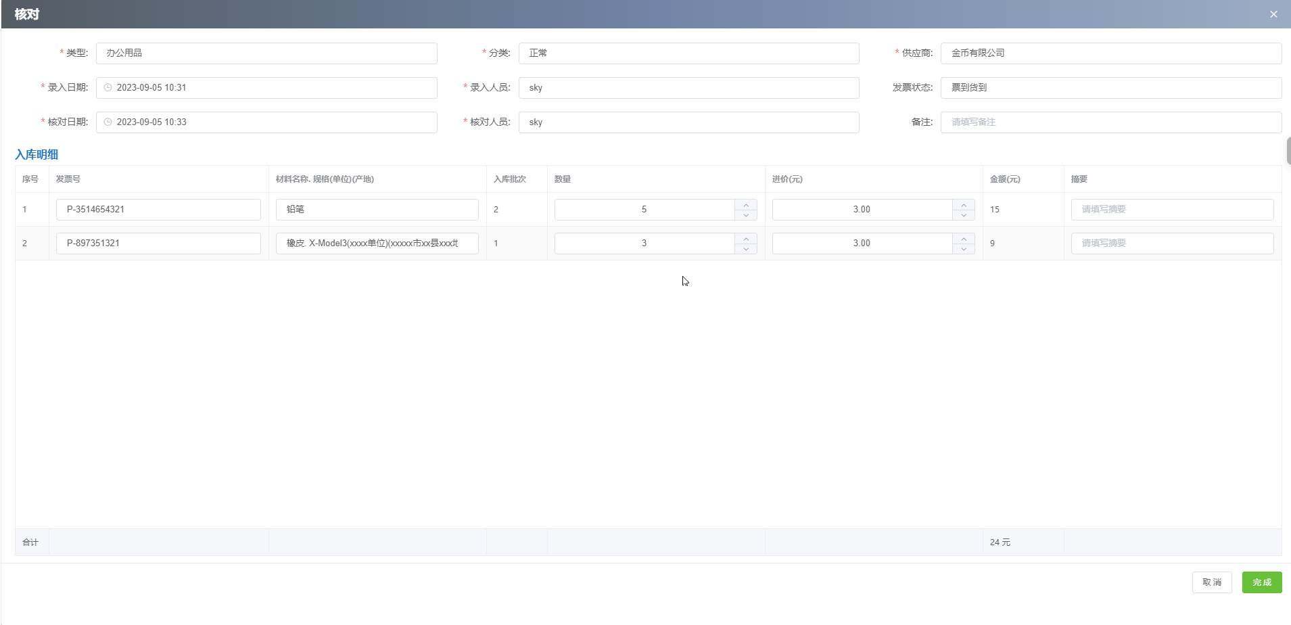Focus the 备注 remarks input
Image resolution: width=1291 pixels, height=625 pixels.
click(1111, 122)
